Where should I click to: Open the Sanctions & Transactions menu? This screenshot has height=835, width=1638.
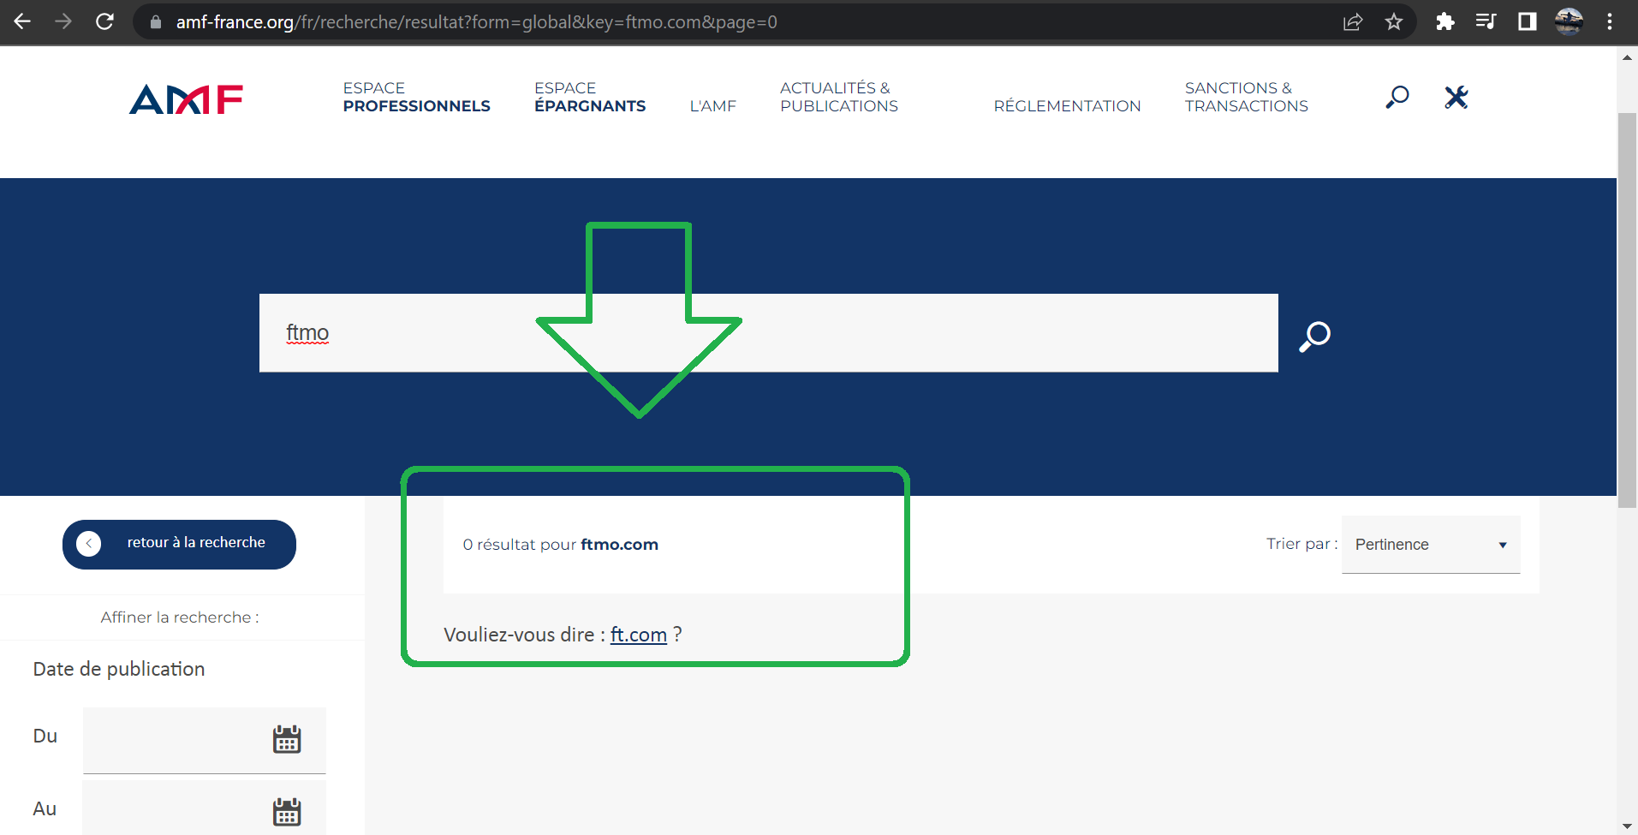pos(1247,97)
